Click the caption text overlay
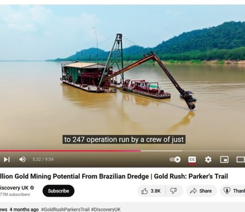This screenshot has height=212, width=245. [x=124, y=139]
